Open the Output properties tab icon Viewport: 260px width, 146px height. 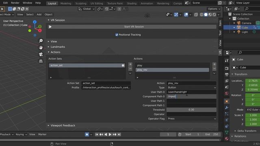coord(227,75)
